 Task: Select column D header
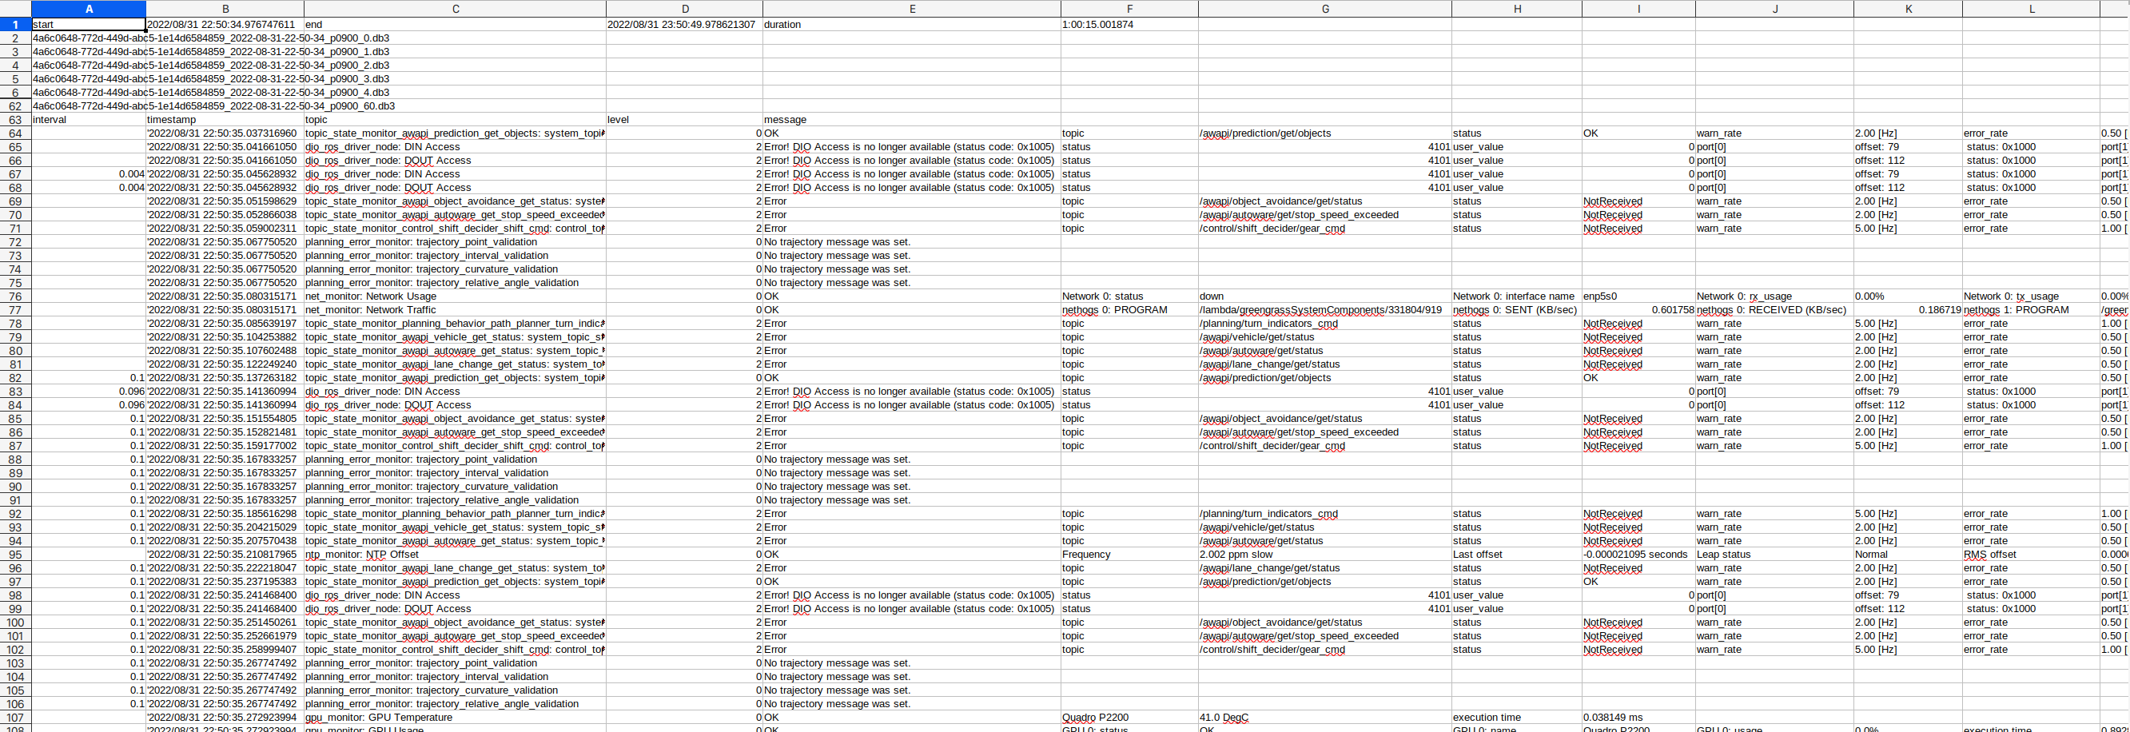(x=685, y=9)
